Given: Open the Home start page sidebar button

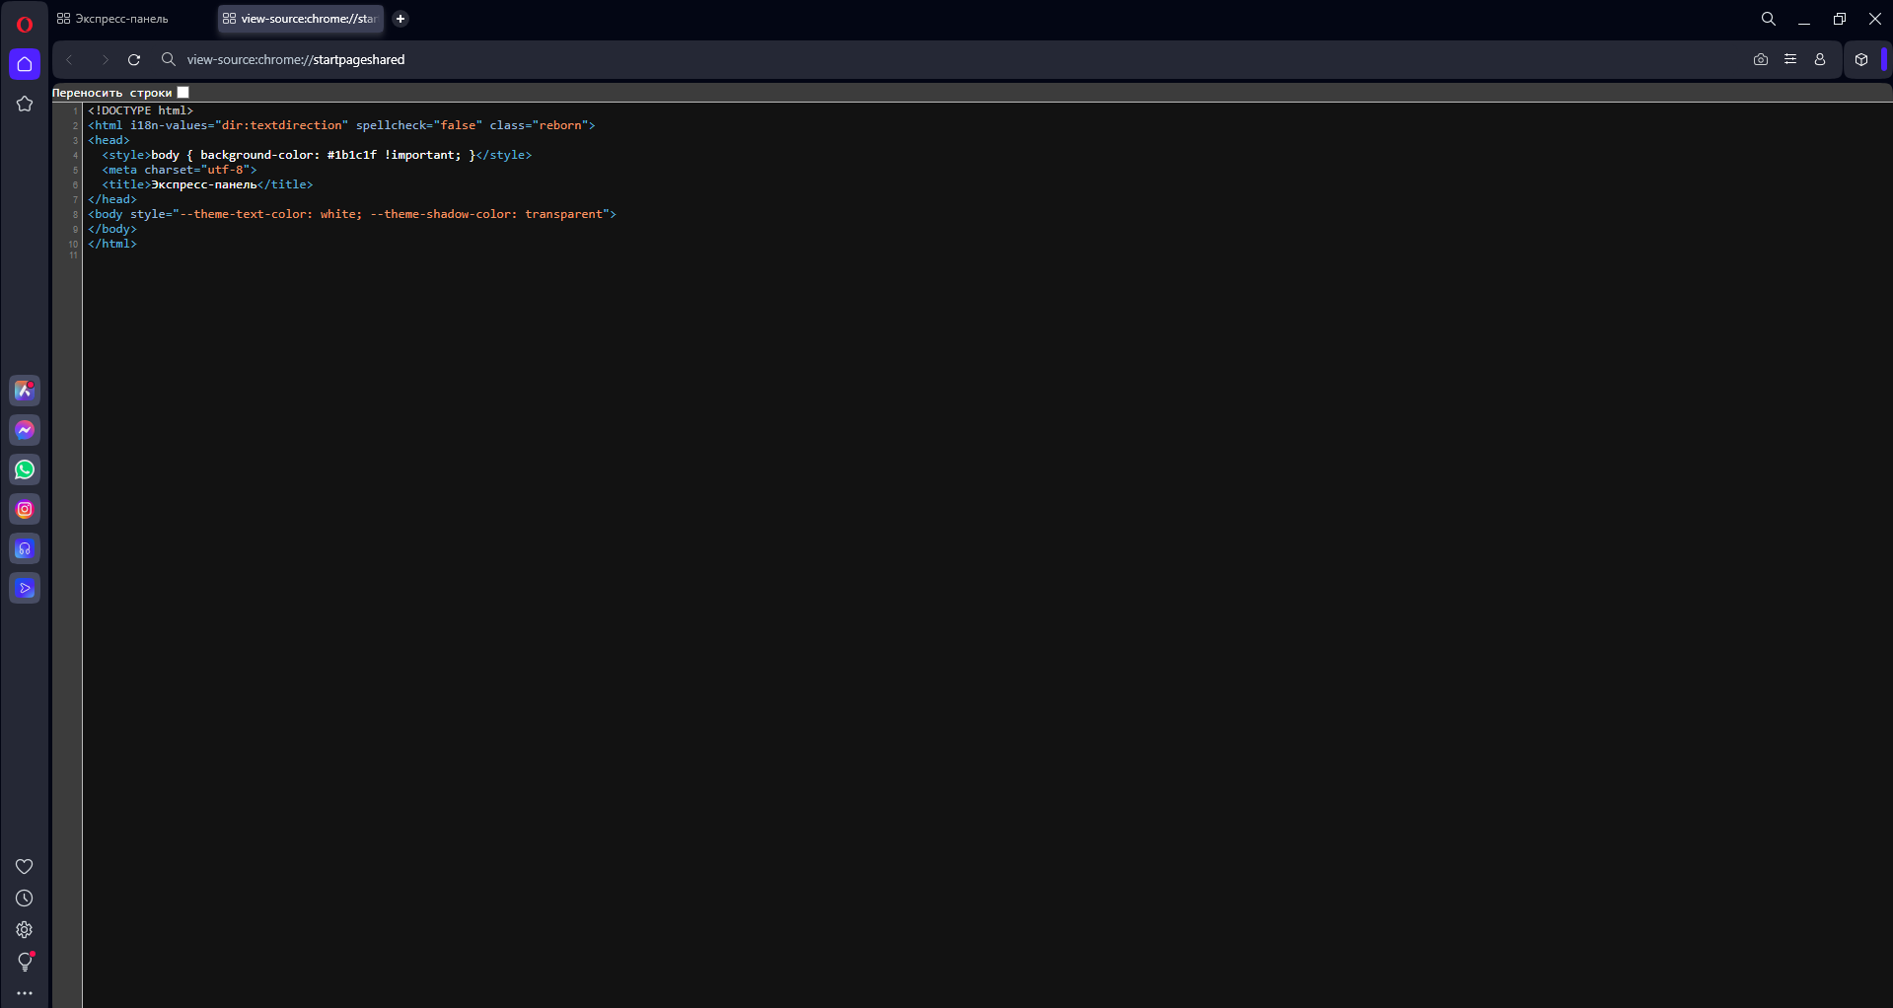Looking at the screenshot, I should point(25,64).
